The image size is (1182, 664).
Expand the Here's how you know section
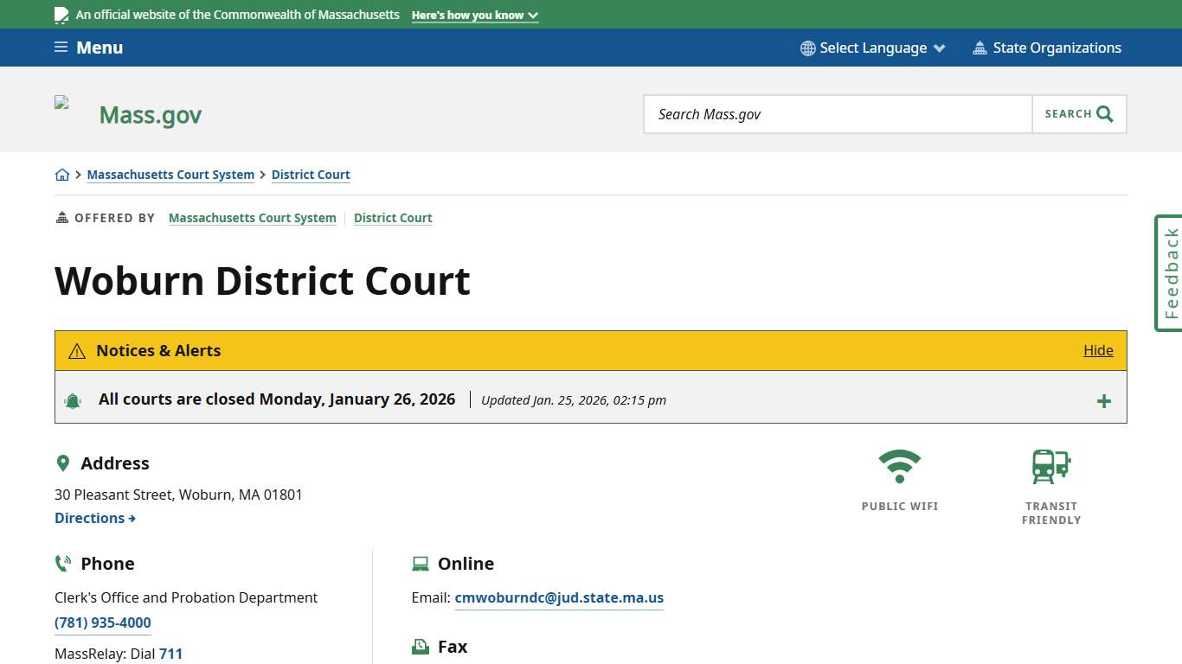474,15
